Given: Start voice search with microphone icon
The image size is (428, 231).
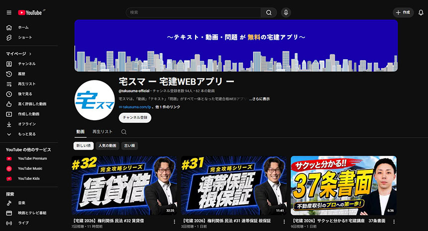Looking at the screenshot, I should pos(286,12).
